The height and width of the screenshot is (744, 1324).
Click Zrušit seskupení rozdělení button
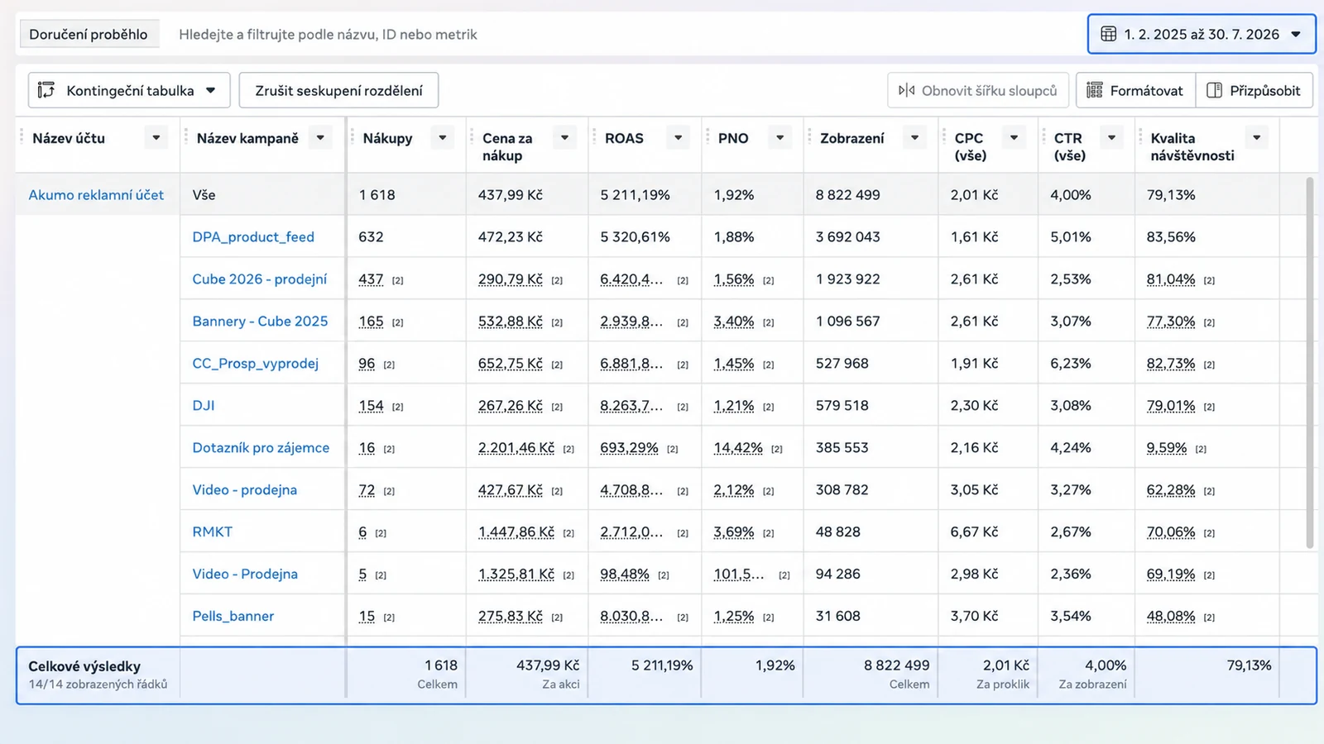click(x=338, y=90)
